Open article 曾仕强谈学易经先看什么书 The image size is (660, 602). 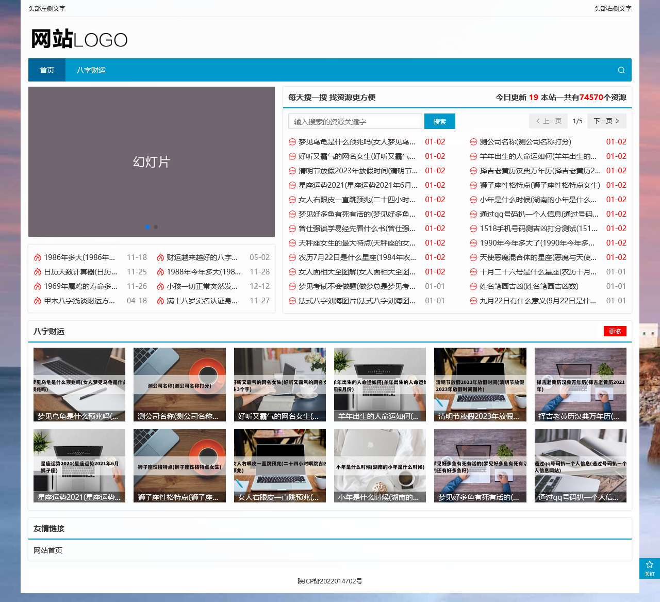357,229
